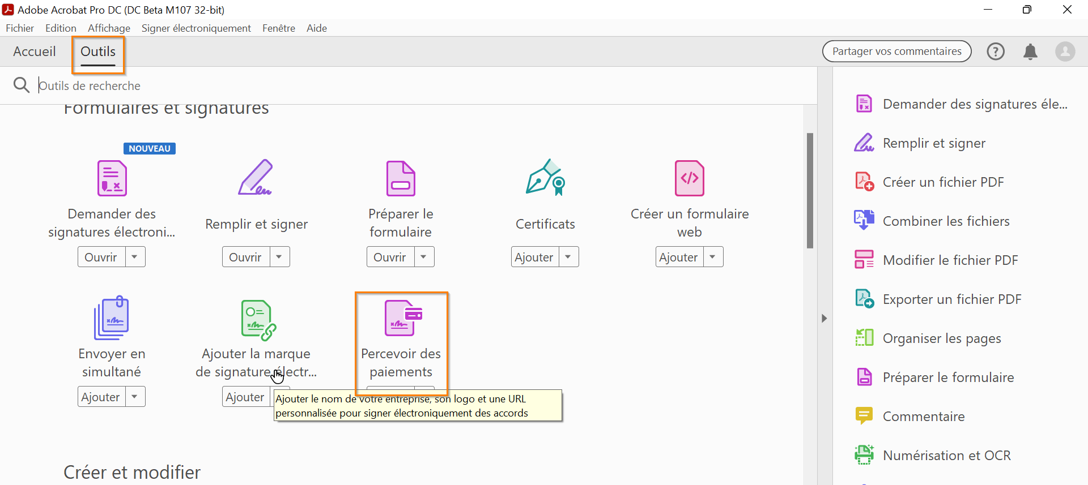Expand dropdown arrow beside Remplir et signer Ouvrir
This screenshot has height=485, width=1088.
click(x=279, y=257)
